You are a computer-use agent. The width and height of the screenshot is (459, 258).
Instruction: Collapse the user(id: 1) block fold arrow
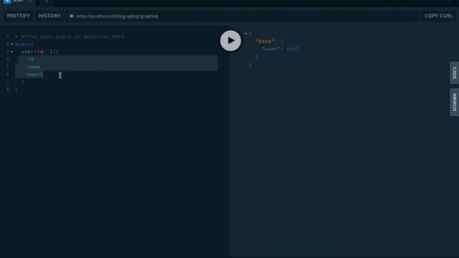point(11,52)
